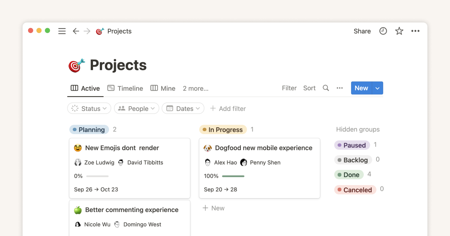The width and height of the screenshot is (450, 236).
Task: Navigate back using the left arrow
Action: click(x=76, y=31)
